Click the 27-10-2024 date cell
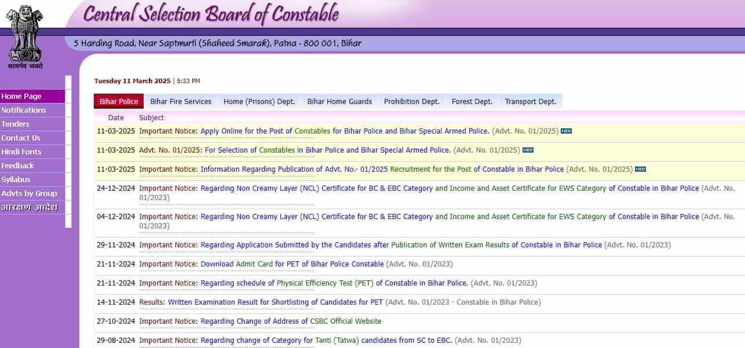Screen dimensions: 745x348 click(116, 321)
